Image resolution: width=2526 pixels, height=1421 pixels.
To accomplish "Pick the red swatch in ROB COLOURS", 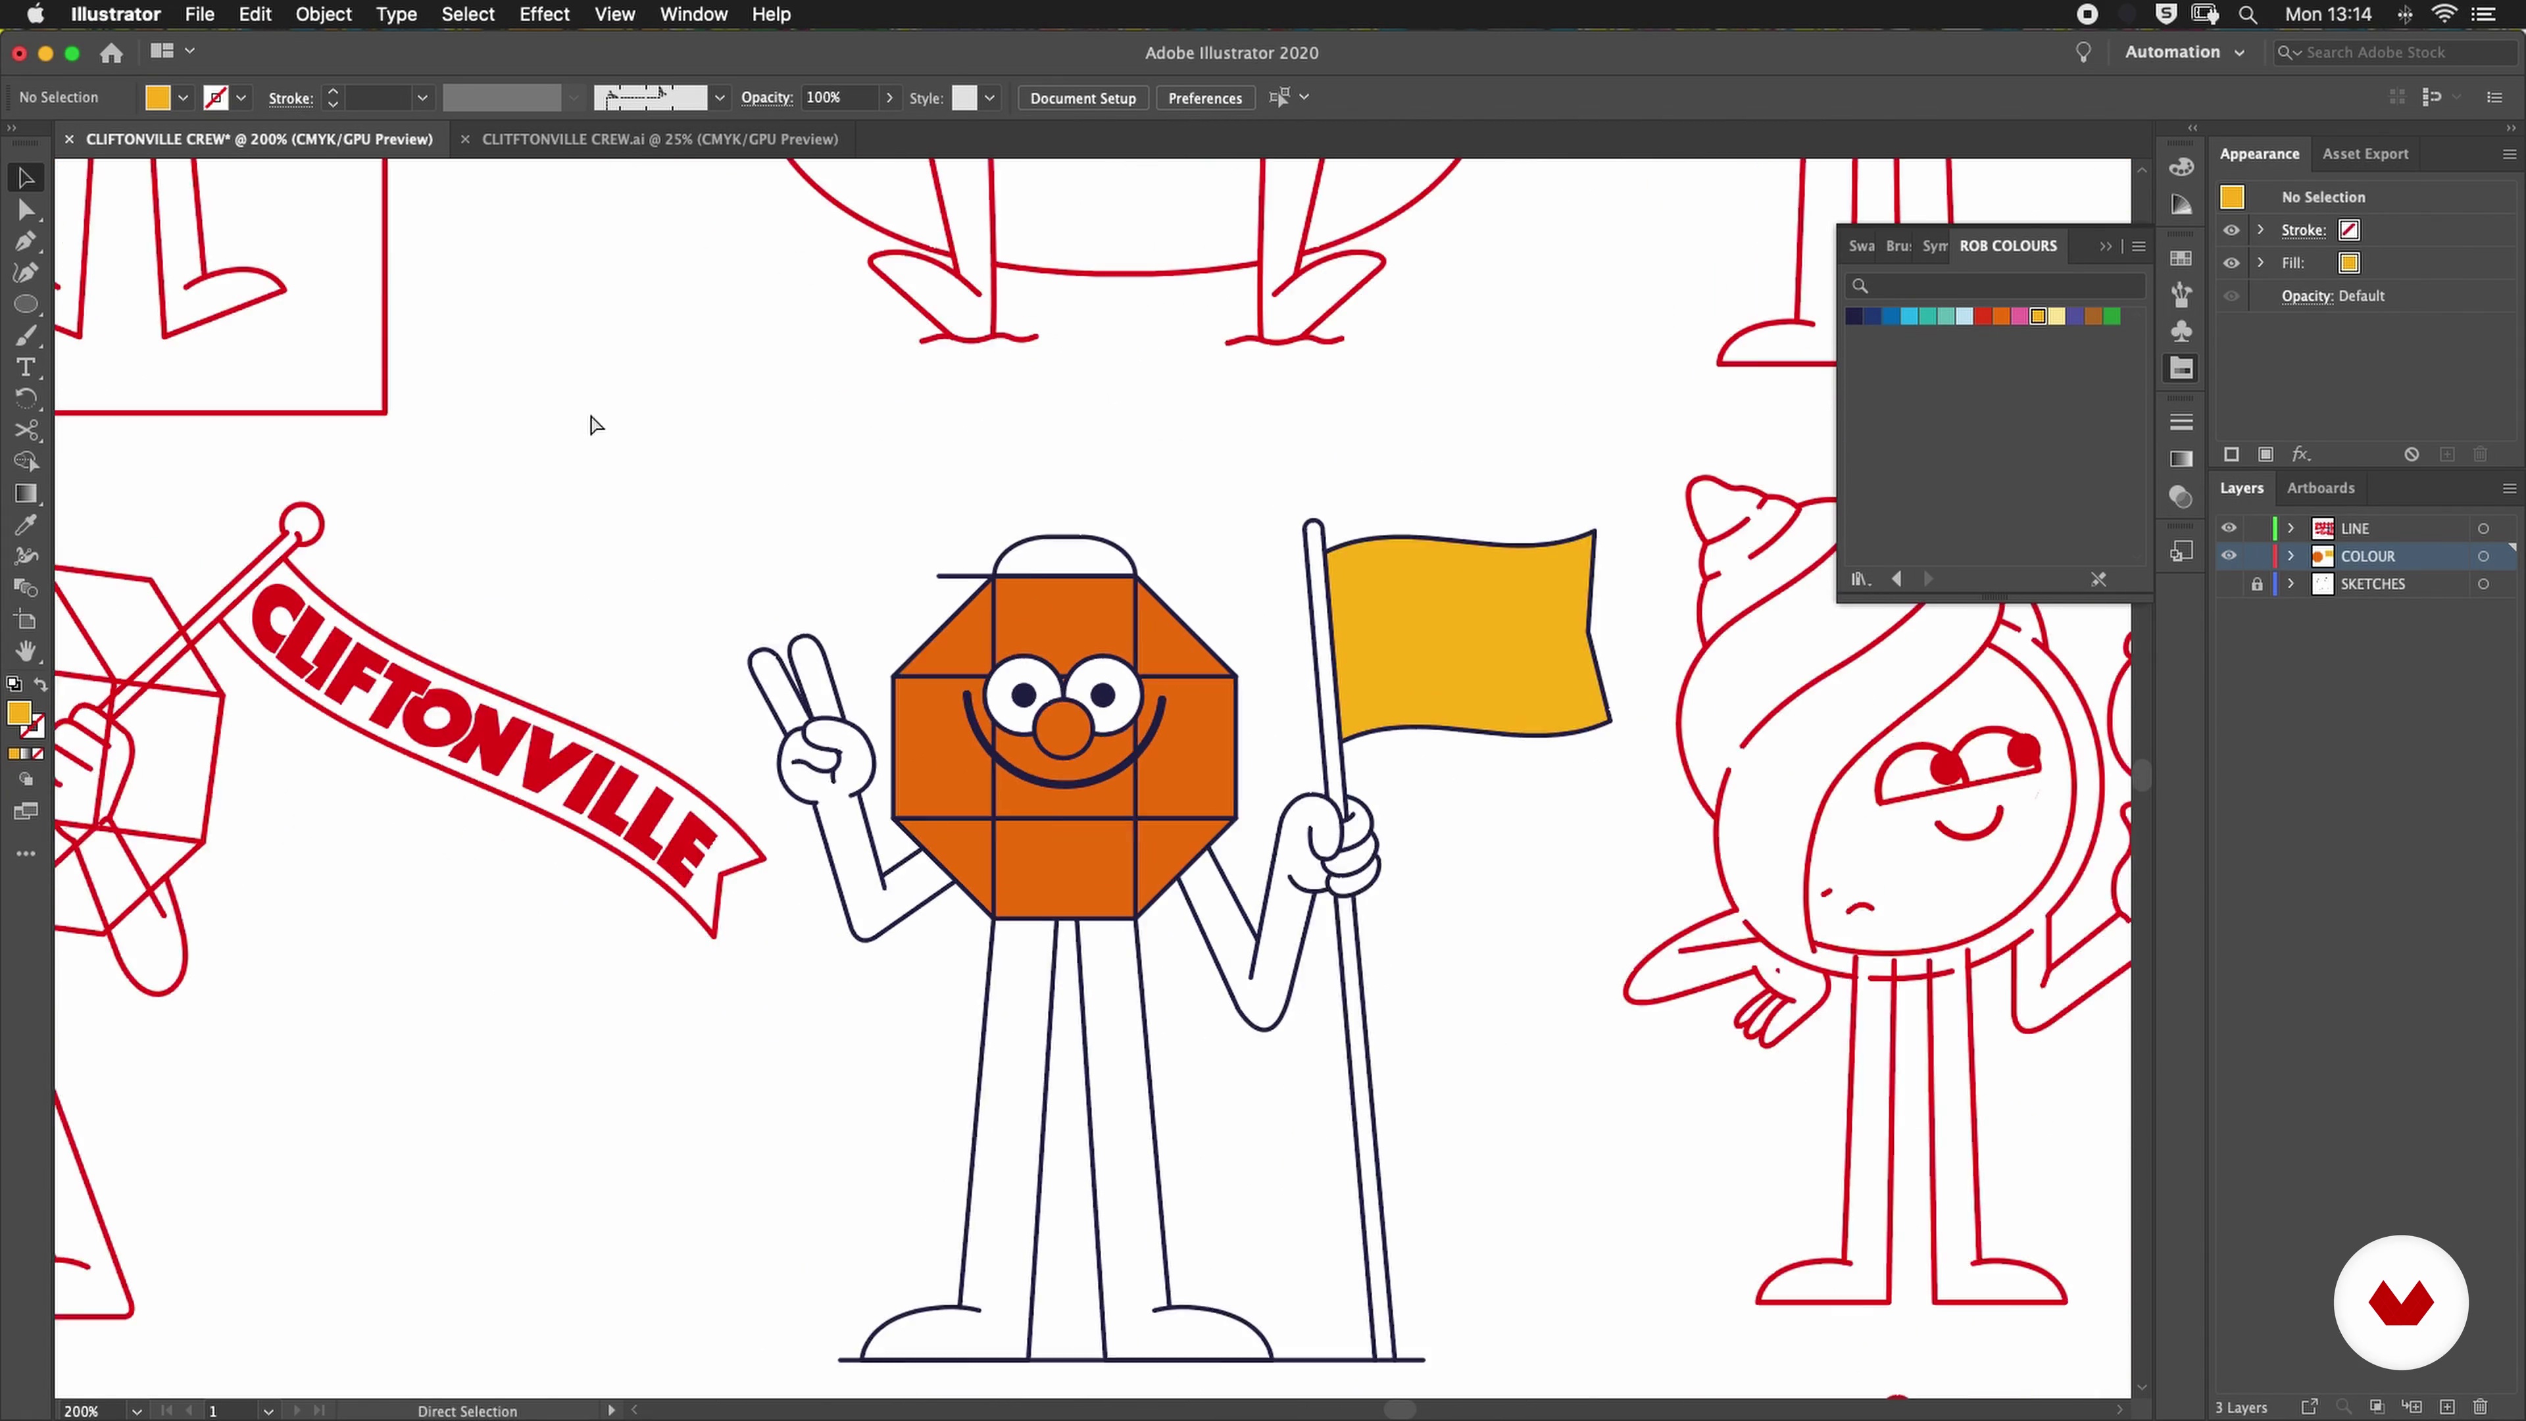I will (x=1983, y=316).
